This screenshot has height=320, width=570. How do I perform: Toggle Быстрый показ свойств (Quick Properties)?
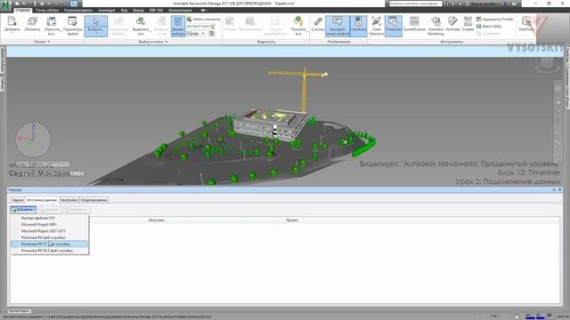[338, 26]
